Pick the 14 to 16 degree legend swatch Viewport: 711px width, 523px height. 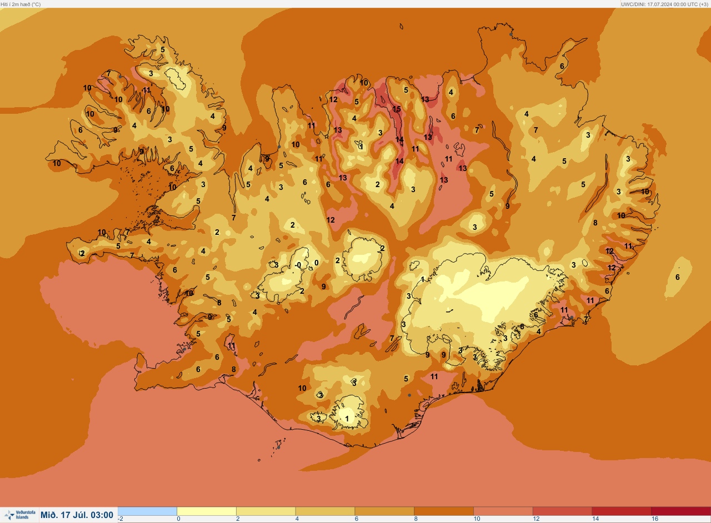(x=622, y=511)
